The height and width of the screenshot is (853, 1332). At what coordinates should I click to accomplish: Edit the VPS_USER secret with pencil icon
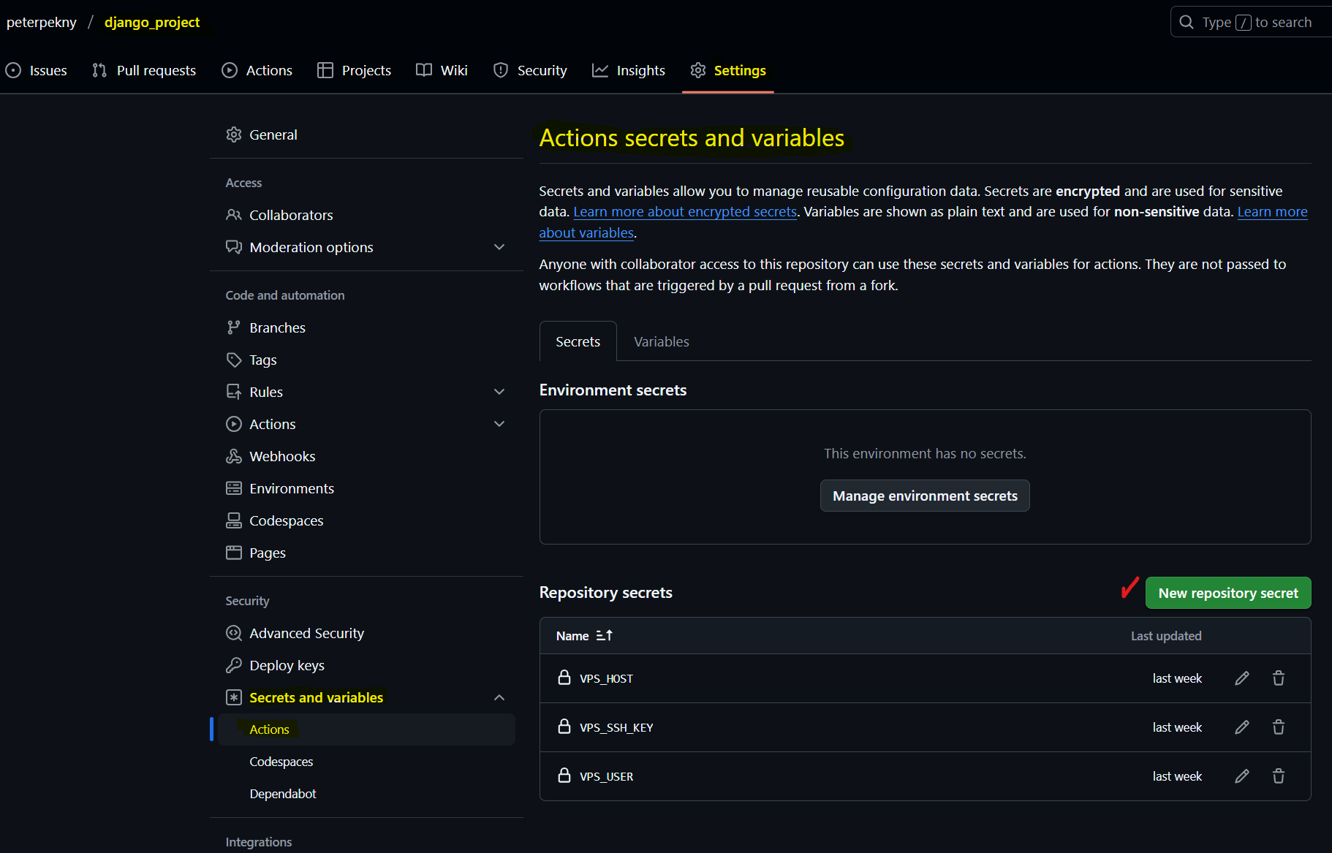pyautogui.click(x=1242, y=776)
